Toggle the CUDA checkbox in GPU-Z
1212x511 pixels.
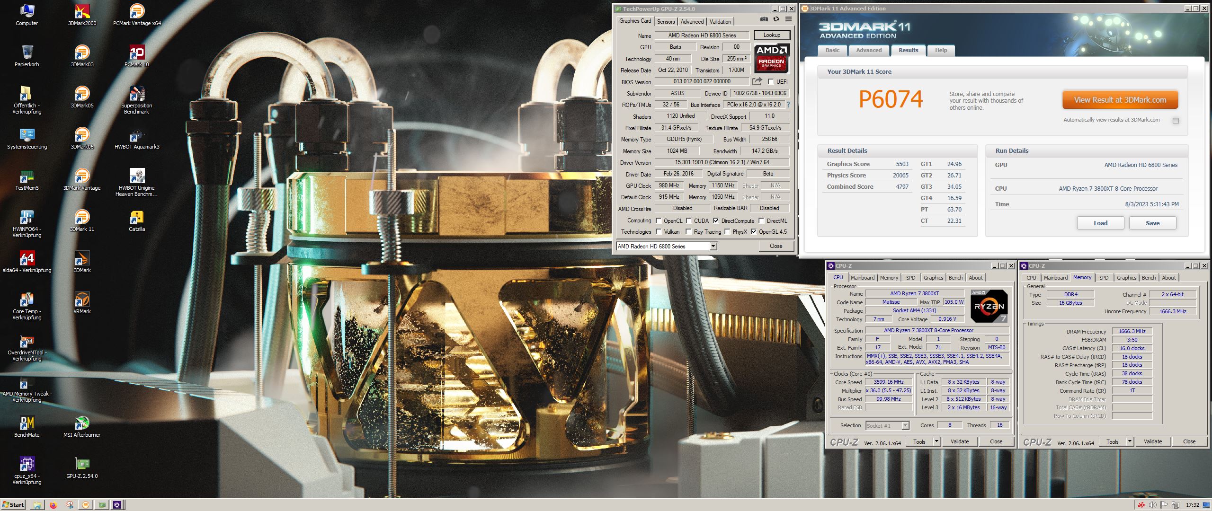pos(689,220)
